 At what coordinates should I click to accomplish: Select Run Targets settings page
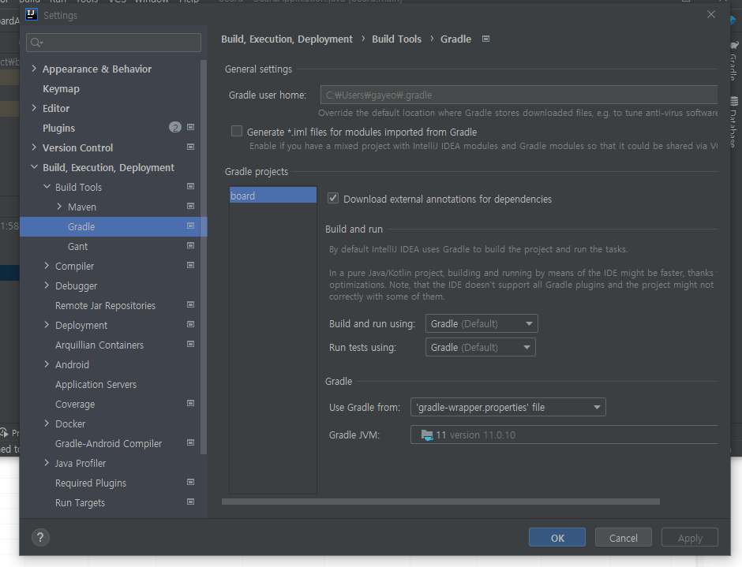click(80, 502)
